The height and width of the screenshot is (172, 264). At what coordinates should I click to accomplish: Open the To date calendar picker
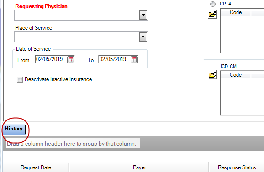134,60
